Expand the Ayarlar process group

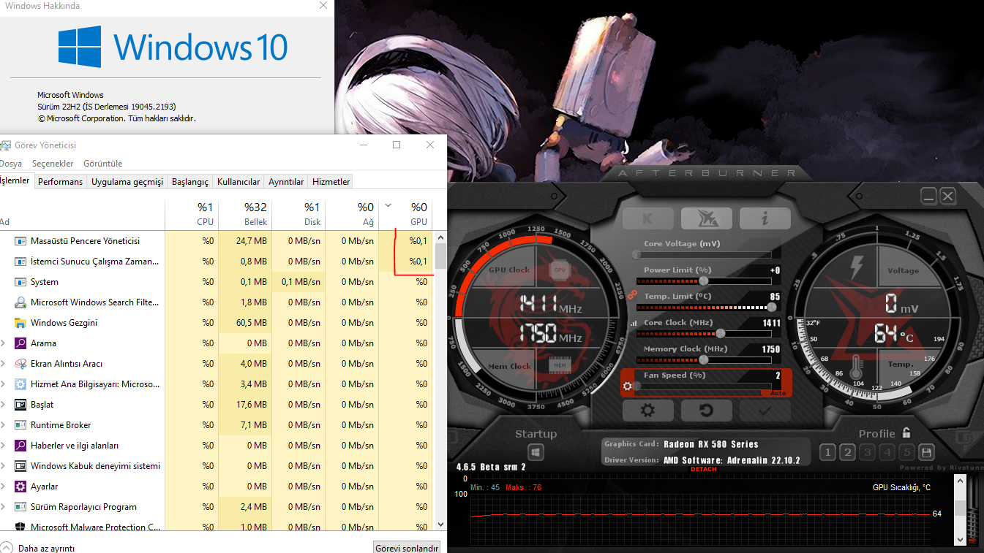[x=3, y=487]
